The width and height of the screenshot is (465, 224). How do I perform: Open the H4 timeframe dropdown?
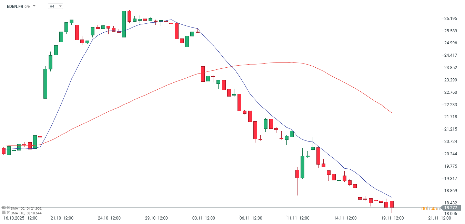pos(55,6)
